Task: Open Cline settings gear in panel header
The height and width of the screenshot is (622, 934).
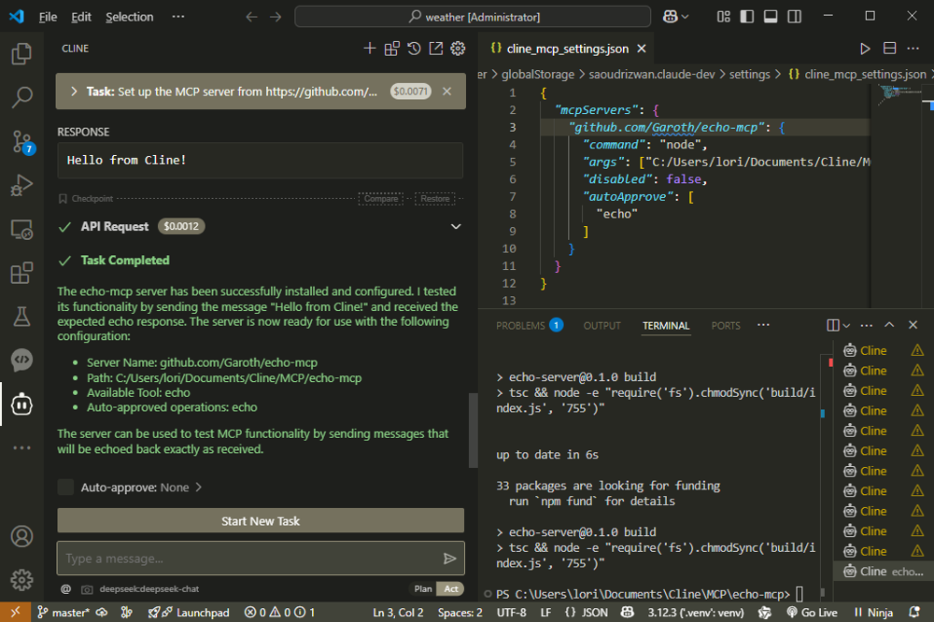Action: (x=458, y=49)
